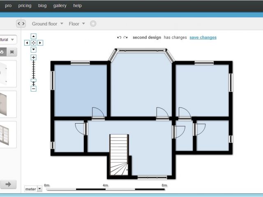This screenshot has height=197, width=263.
Task: Pan the floor plan view right
Action: (x=40, y=43)
